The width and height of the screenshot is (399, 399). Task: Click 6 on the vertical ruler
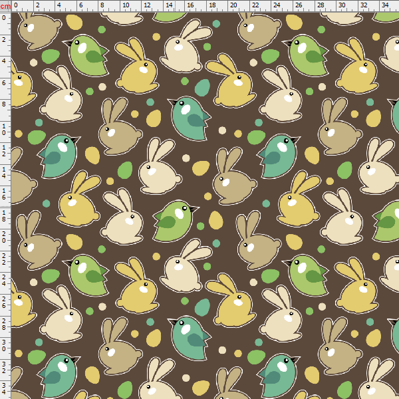tap(4, 82)
